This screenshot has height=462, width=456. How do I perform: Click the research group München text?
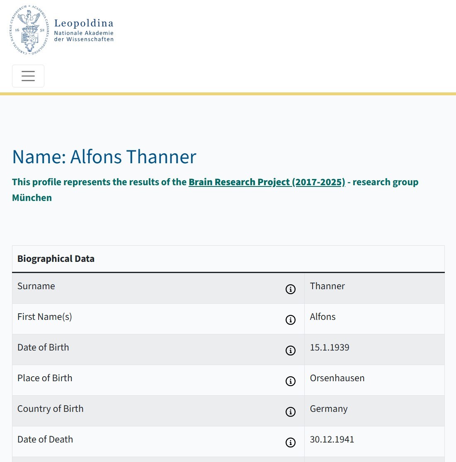tap(215, 190)
